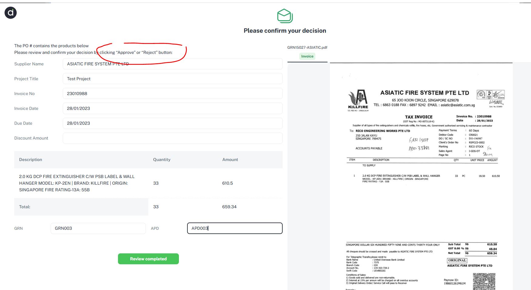Click the Quantity column header
Viewport: 531px width, 290px height.
[x=162, y=160]
